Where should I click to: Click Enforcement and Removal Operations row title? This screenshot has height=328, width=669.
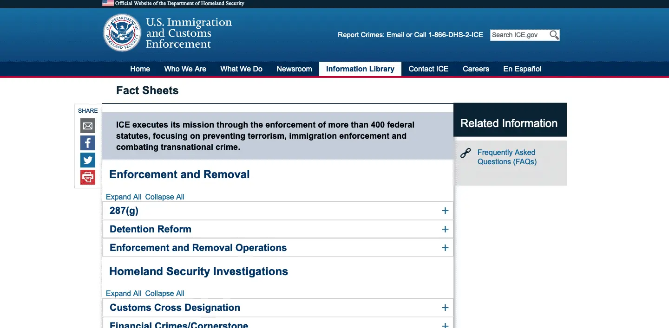pos(198,248)
